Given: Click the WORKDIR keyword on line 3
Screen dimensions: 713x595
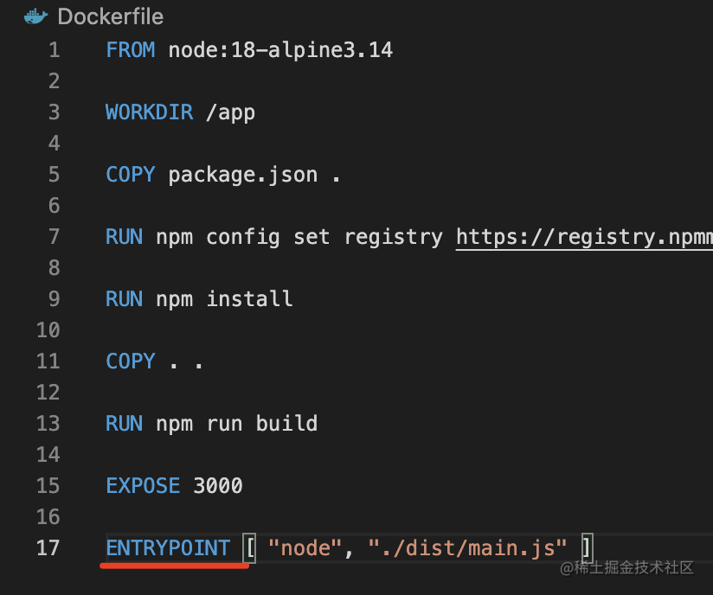Looking at the screenshot, I should (x=149, y=112).
